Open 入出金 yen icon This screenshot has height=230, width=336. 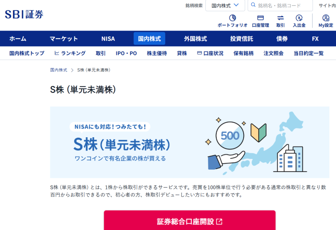click(x=299, y=18)
